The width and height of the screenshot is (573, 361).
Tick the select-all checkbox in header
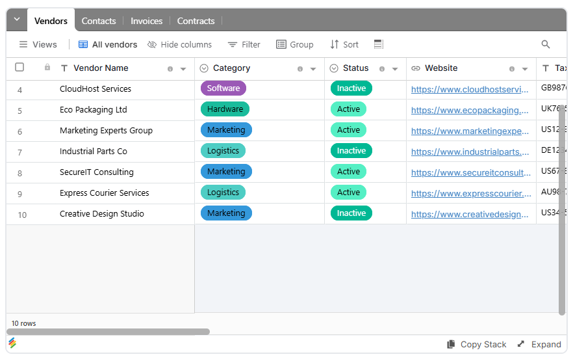click(x=19, y=67)
